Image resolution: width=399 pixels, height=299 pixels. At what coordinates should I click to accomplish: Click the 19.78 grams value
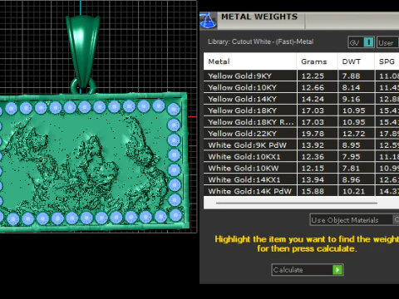313,134
